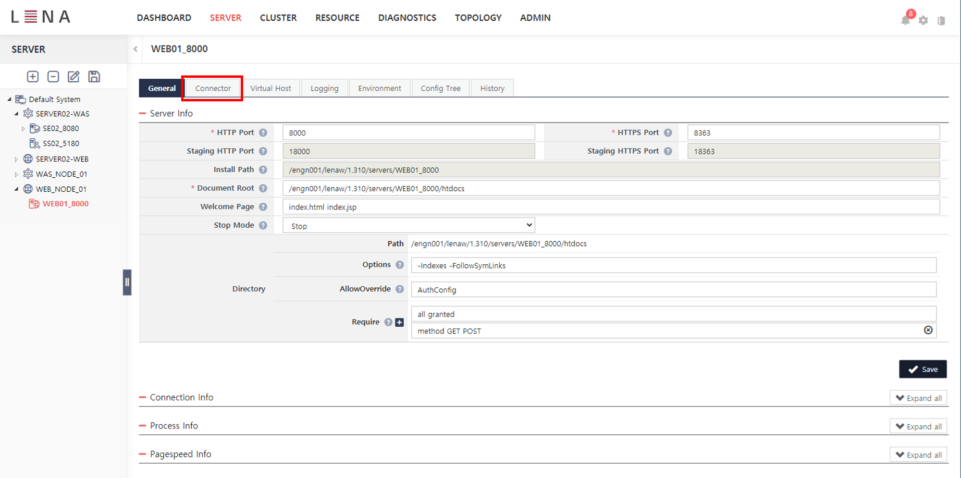Viewport: 961px width, 478px height.
Task: Open the notifications bell icon
Action: [x=905, y=20]
